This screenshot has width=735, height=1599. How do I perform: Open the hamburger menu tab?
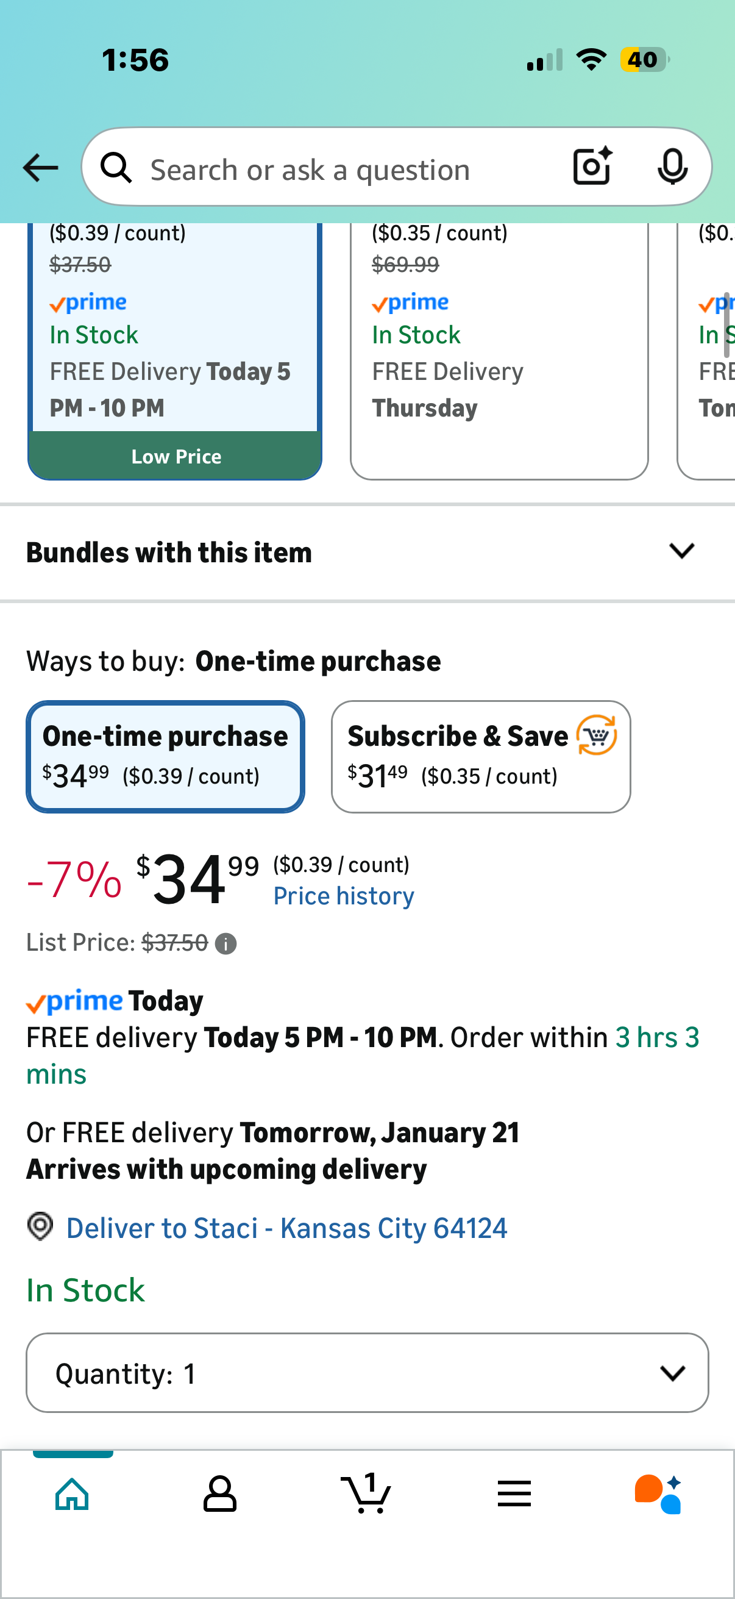click(x=514, y=1493)
